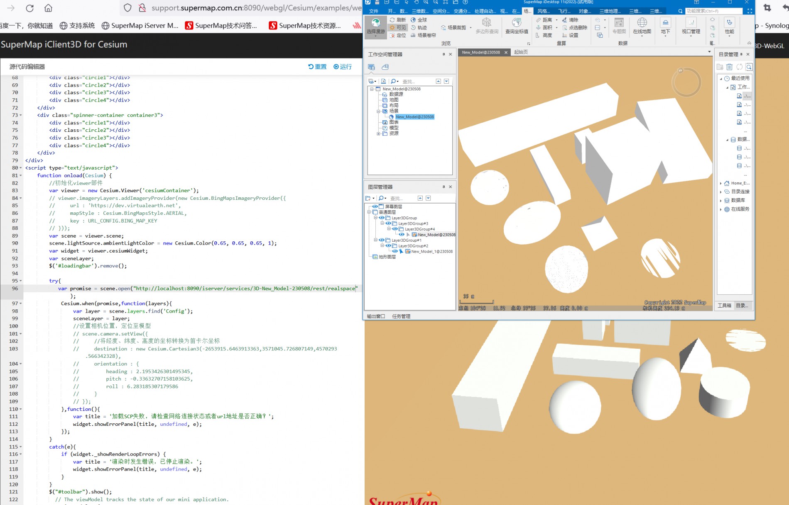Viewport: 789px width, 505px height.
Task: Select the 地形图层 tree item
Action: click(x=387, y=257)
